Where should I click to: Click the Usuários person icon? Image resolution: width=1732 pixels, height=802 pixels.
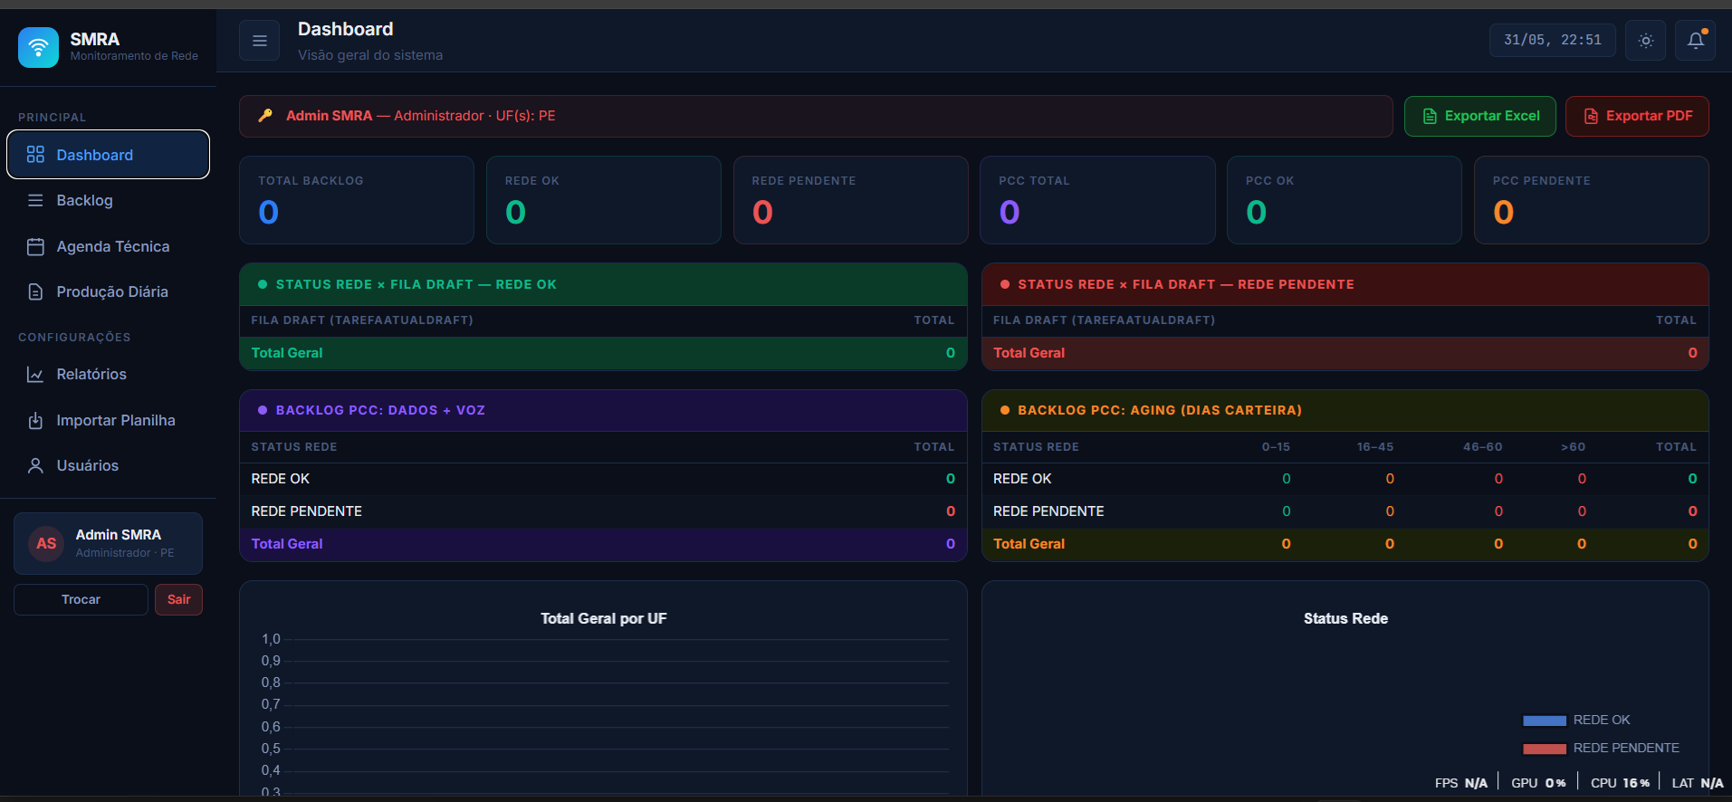point(35,465)
